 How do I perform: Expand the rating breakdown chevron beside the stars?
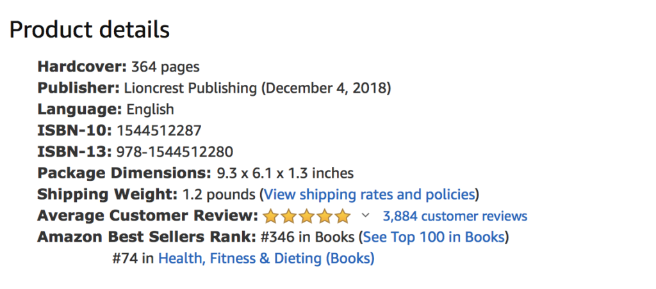[366, 215]
